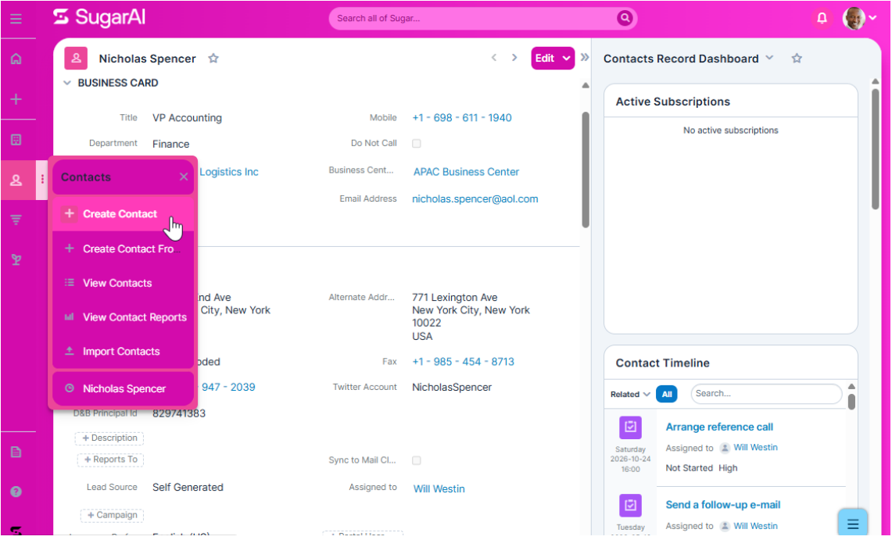
Task: Collapse the dashboard pane with double chevron
Action: 585,57
